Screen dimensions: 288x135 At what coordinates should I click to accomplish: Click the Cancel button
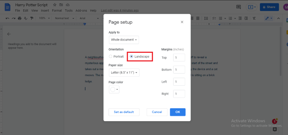(157, 112)
